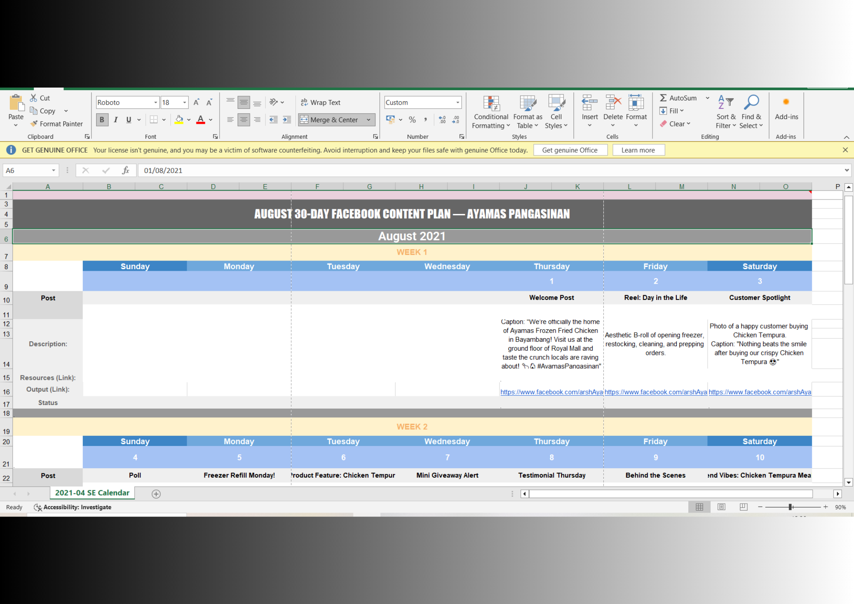The height and width of the screenshot is (604, 854).
Task: Toggle Center horizontal alignment
Action: [244, 120]
